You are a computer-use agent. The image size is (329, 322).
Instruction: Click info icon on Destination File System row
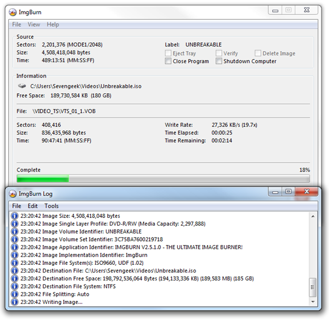[x=14, y=286]
